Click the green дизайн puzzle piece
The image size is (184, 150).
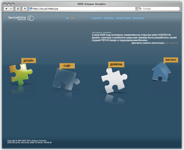[x=21, y=75]
